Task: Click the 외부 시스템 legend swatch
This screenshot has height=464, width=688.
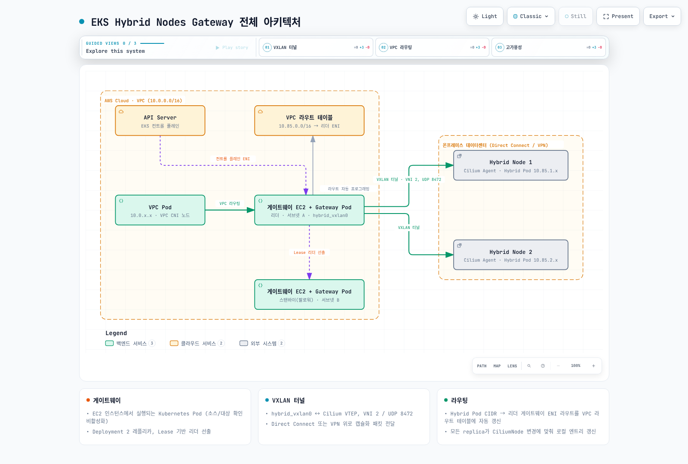Action: click(x=244, y=343)
